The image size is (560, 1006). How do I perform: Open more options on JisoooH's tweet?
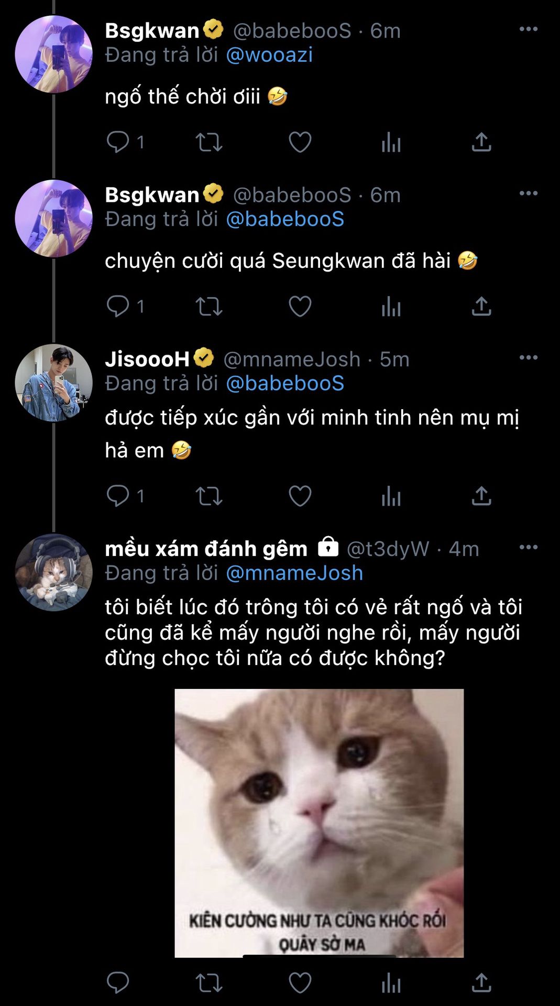pos(528,358)
